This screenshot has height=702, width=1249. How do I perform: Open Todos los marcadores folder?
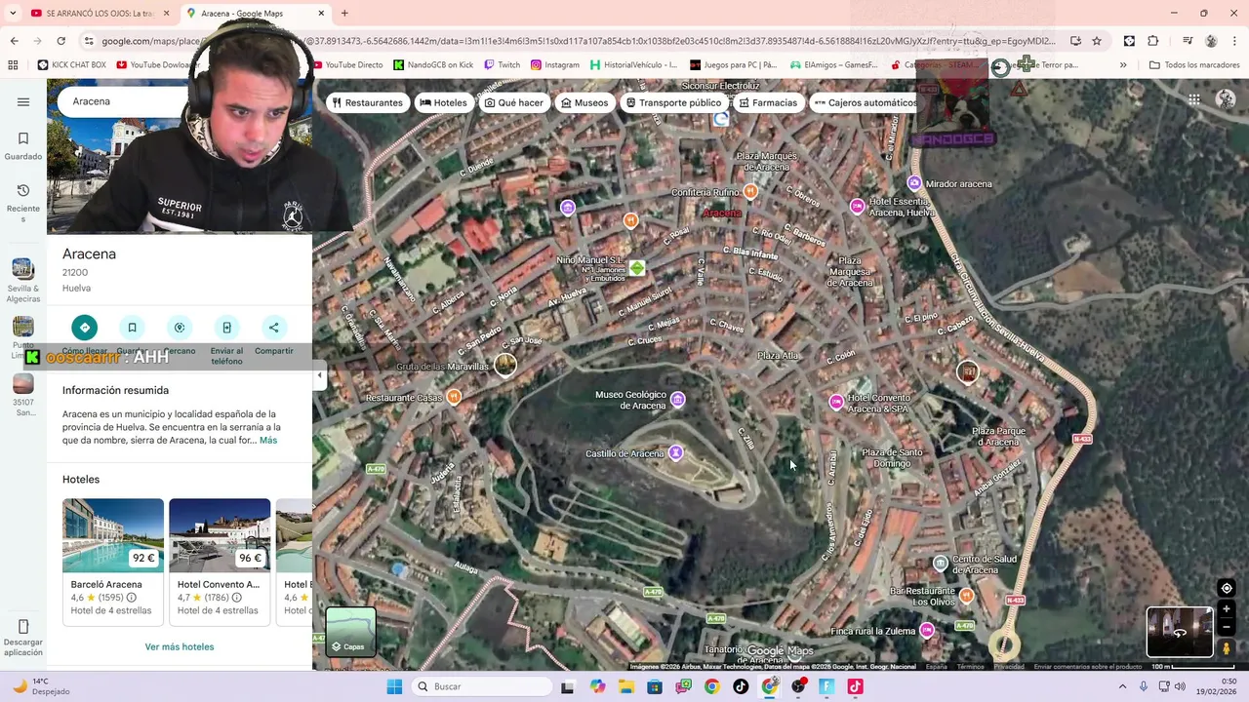[1194, 65]
